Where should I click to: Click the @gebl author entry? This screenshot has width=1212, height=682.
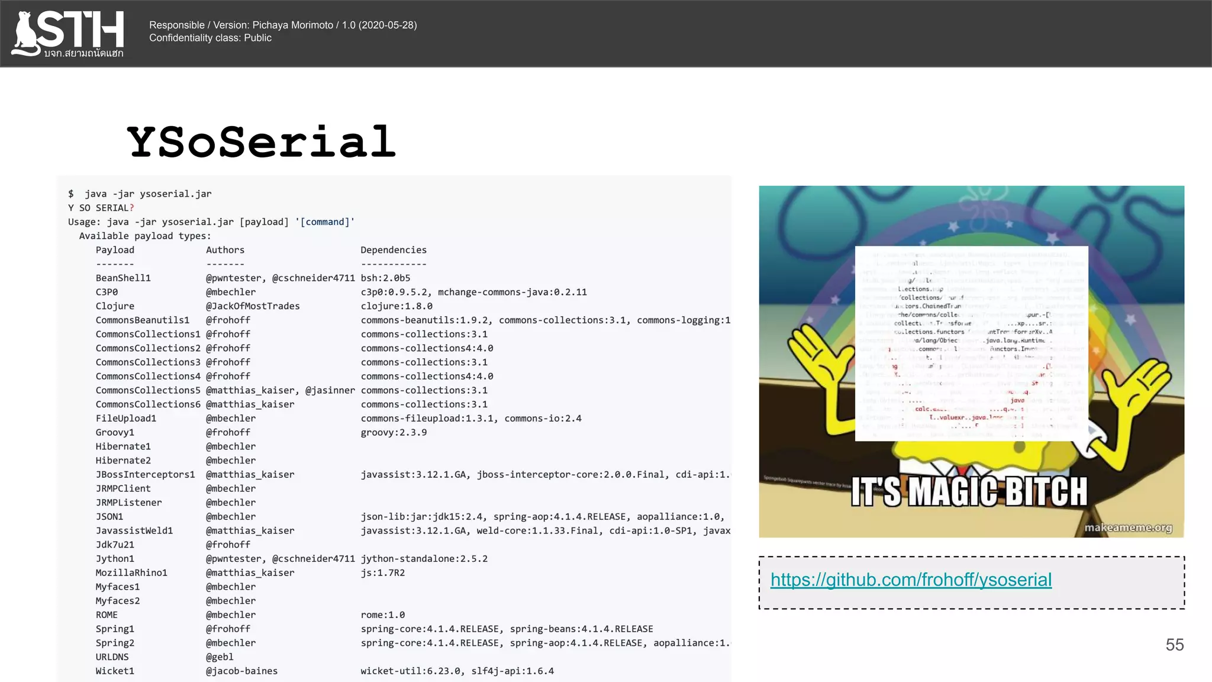[x=220, y=657]
